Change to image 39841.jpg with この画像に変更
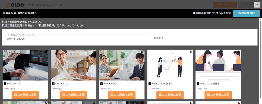262x104 pixels. 74,95
